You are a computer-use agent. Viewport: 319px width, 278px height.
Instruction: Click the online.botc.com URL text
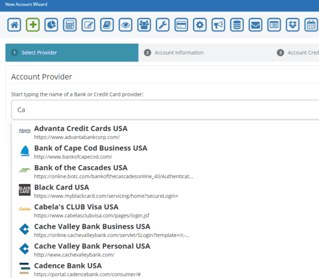(x=114, y=176)
